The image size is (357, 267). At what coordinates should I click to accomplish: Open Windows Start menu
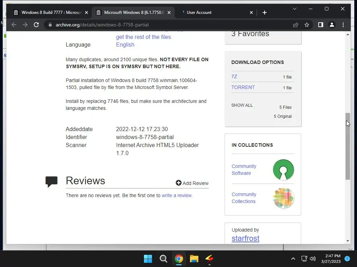[x=148, y=259]
